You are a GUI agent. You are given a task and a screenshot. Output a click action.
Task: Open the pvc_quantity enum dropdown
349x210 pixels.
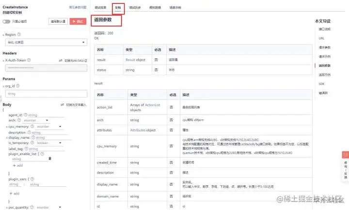(49, 207)
